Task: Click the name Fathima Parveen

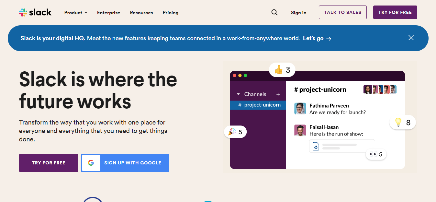Action: click(x=329, y=106)
